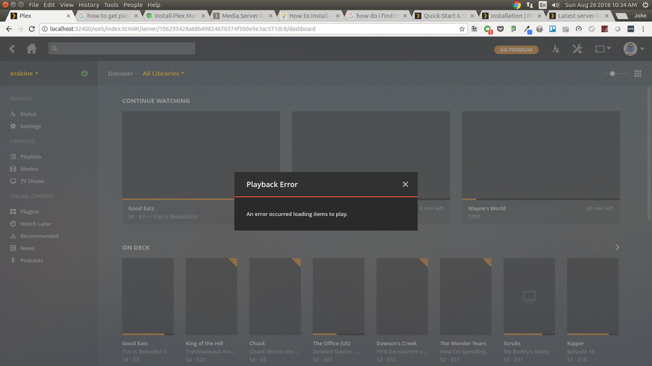Click The Wonder Years title
652x366 pixels.
(463, 344)
